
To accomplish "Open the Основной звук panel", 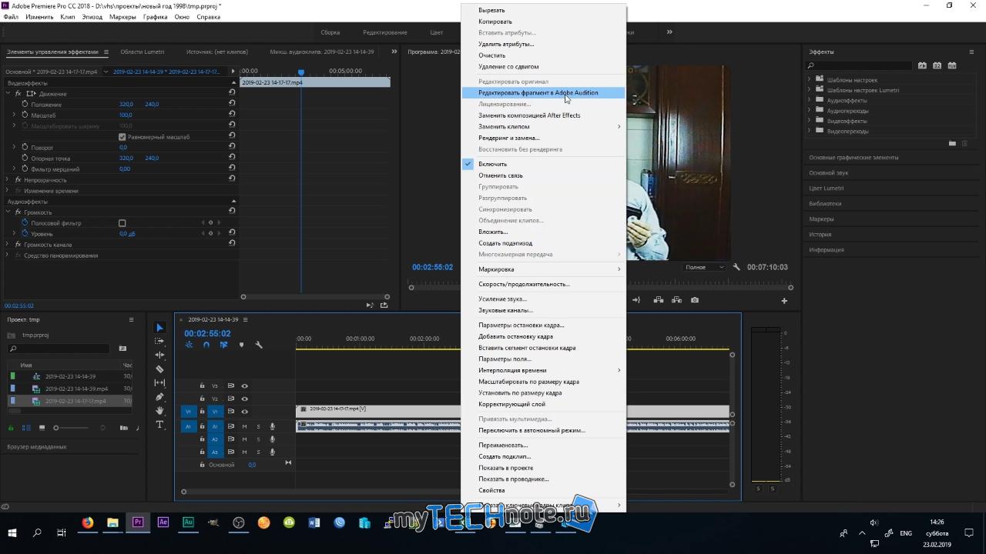I will pyautogui.click(x=828, y=173).
